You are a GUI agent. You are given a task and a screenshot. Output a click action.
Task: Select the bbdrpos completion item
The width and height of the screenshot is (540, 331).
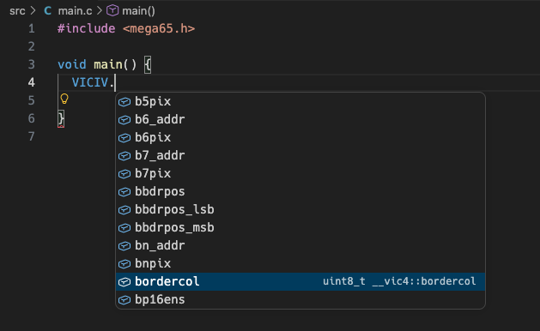(300, 191)
